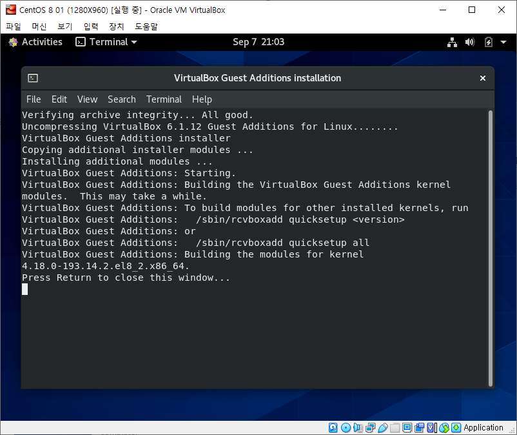The height and width of the screenshot is (435, 517).
Task: Click 'Press Return to close this window...' text
Action: pos(126,278)
